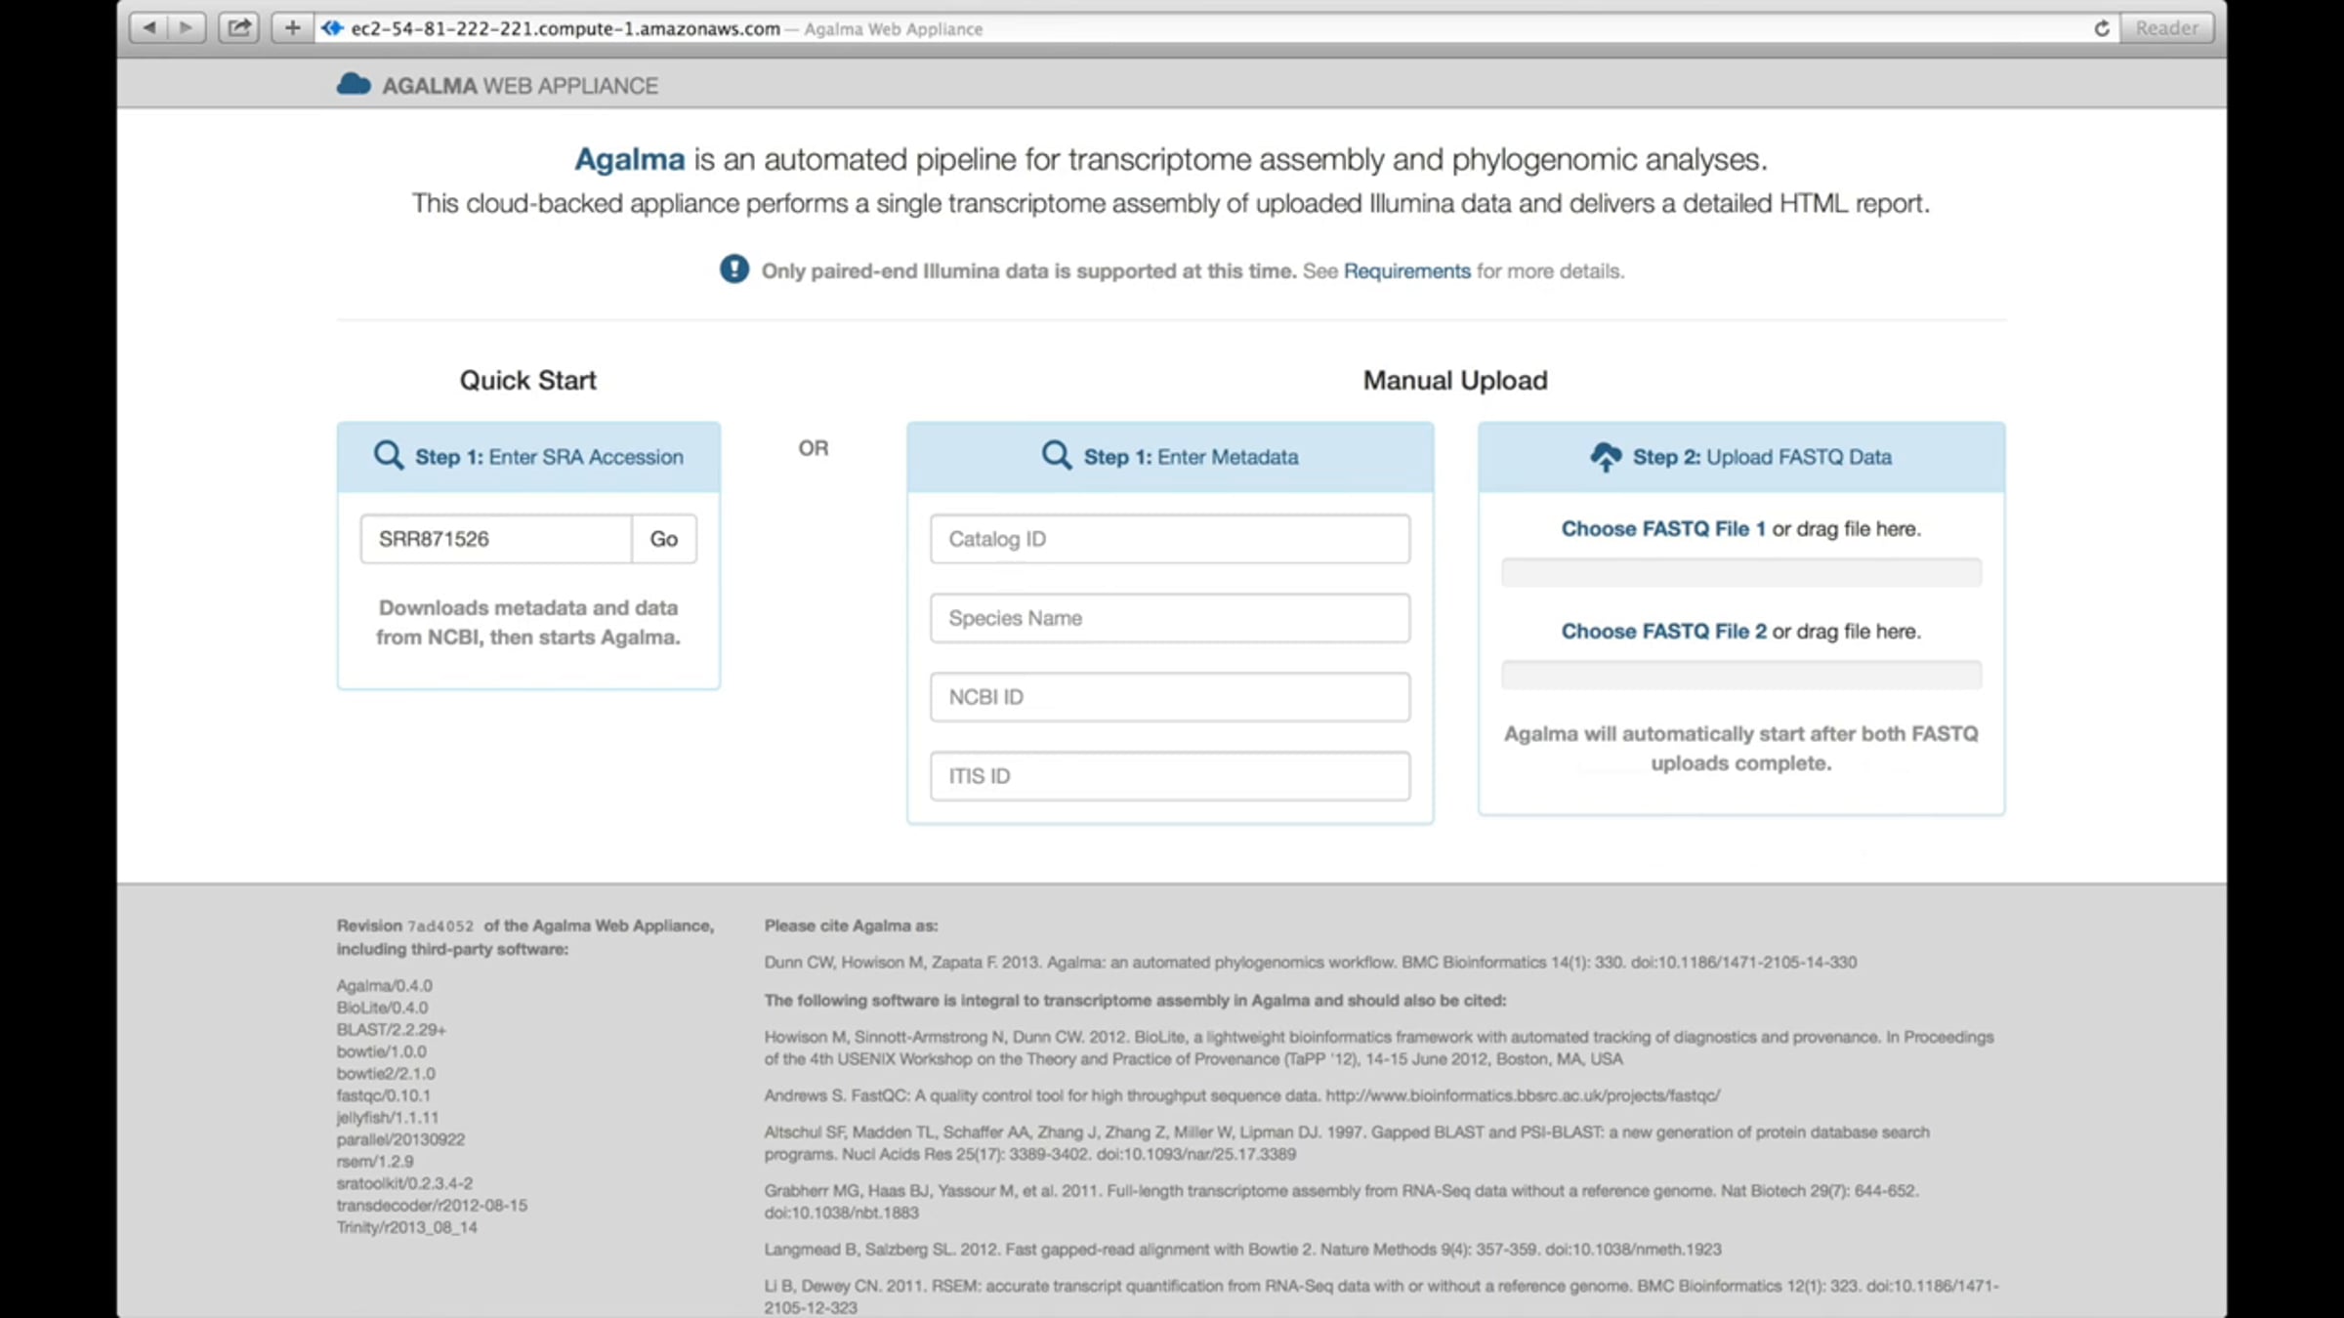
Task: Click the SRA accession input field
Action: [x=496, y=539]
